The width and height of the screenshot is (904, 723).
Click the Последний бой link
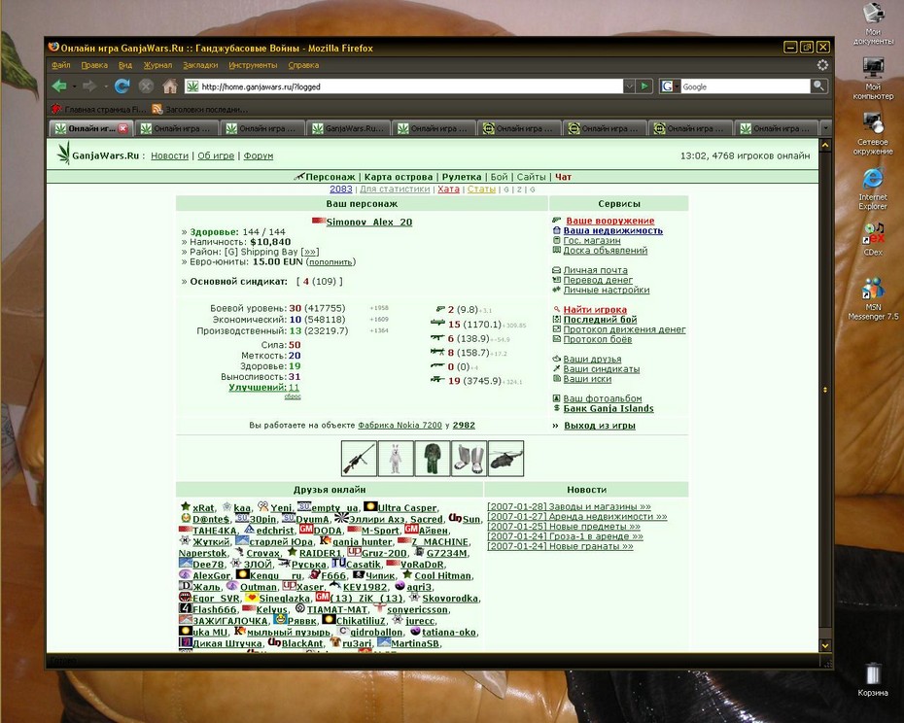point(600,320)
